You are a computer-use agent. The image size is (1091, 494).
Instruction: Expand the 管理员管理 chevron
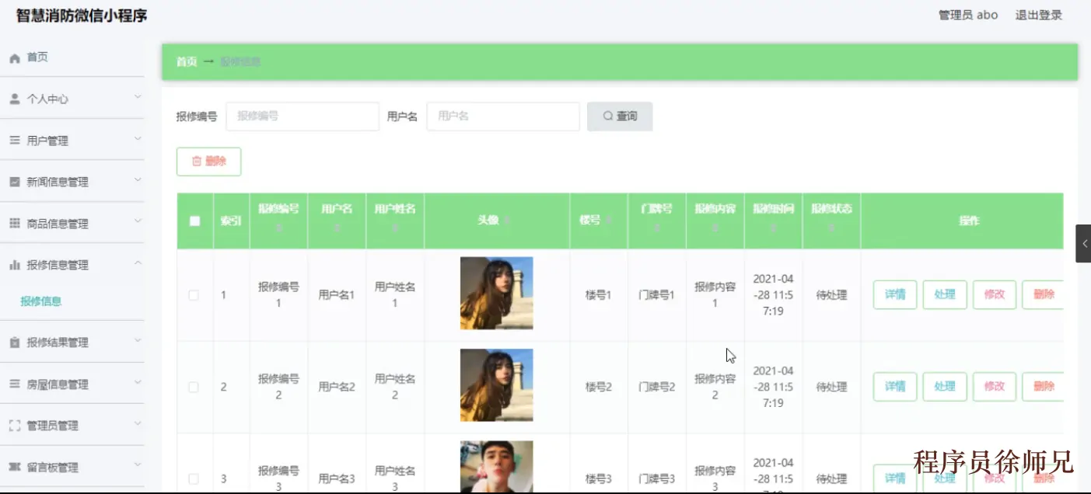[138, 424]
